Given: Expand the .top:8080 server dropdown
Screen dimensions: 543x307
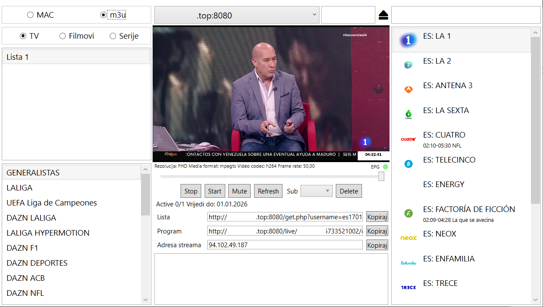Looking at the screenshot, I should tap(236, 15).
